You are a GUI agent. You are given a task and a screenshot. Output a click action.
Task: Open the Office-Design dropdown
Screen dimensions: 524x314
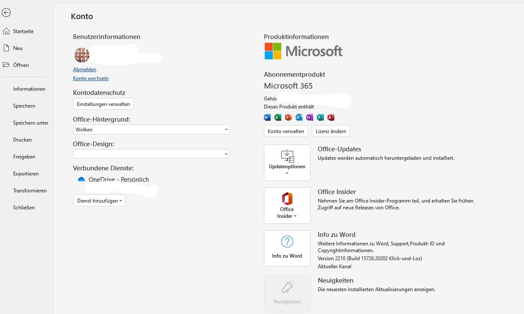tap(227, 154)
